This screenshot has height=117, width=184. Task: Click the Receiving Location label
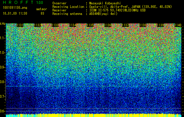68,7
